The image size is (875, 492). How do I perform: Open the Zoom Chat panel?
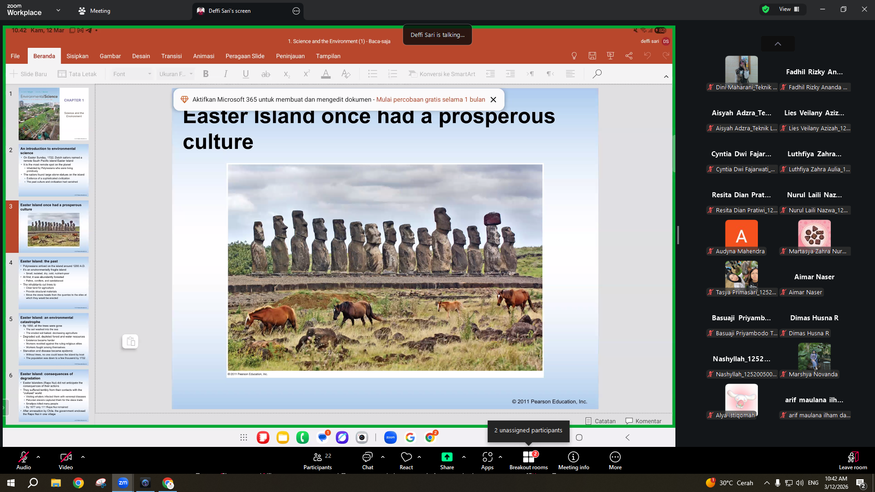point(367,461)
